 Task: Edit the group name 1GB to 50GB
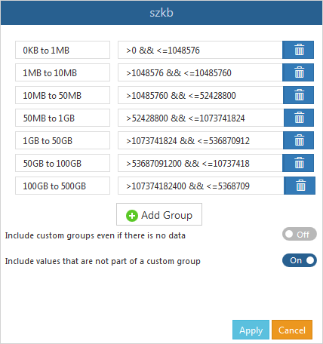click(63, 140)
